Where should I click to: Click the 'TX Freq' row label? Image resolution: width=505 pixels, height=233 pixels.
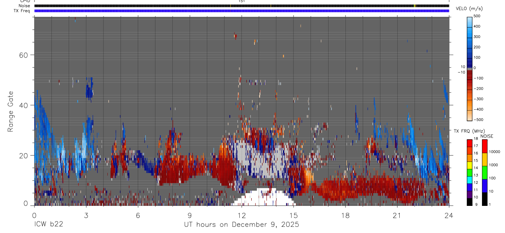(21, 11)
